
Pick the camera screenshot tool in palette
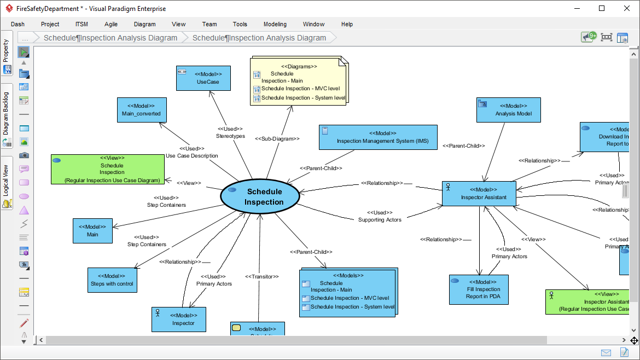pos(24,155)
